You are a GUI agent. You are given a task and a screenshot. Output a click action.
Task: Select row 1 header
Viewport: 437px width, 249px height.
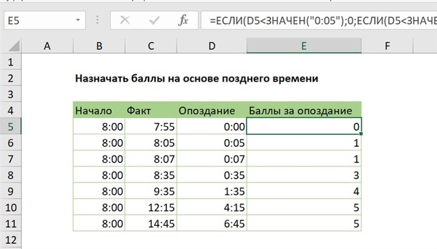click(x=11, y=62)
